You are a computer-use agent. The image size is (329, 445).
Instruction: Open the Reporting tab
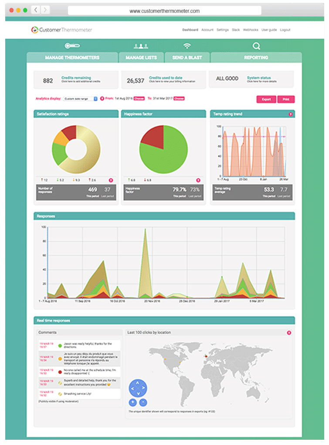click(256, 57)
